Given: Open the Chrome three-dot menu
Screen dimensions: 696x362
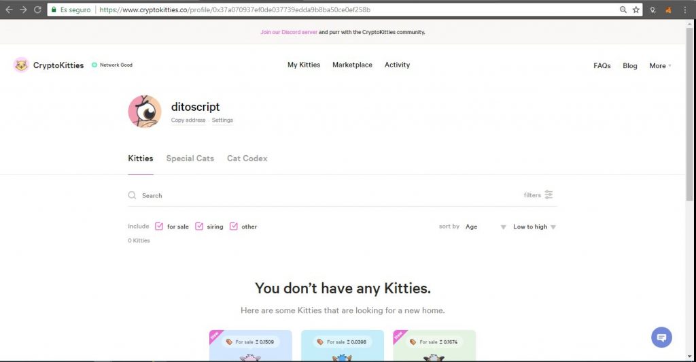Looking at the screenshot, I should coord(685,10).
